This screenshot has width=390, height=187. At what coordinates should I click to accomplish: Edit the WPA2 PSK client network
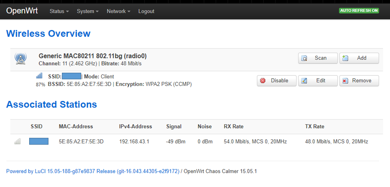(318, 81)
